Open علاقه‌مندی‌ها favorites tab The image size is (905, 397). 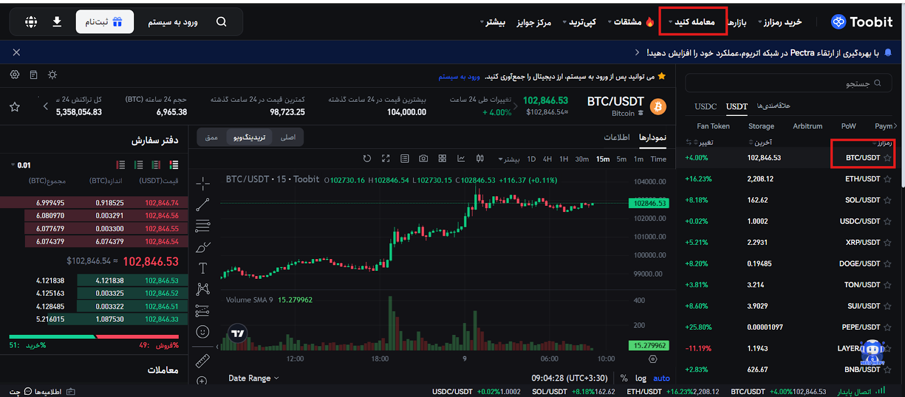tap(773, 106)
